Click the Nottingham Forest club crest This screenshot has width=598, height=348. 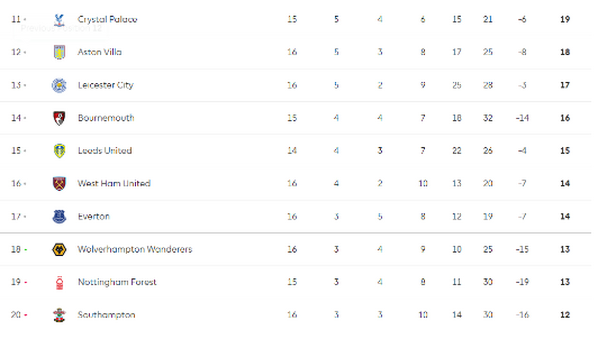pos(59,282)
